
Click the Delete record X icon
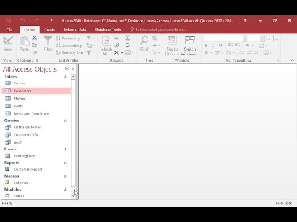coord(116,53)
